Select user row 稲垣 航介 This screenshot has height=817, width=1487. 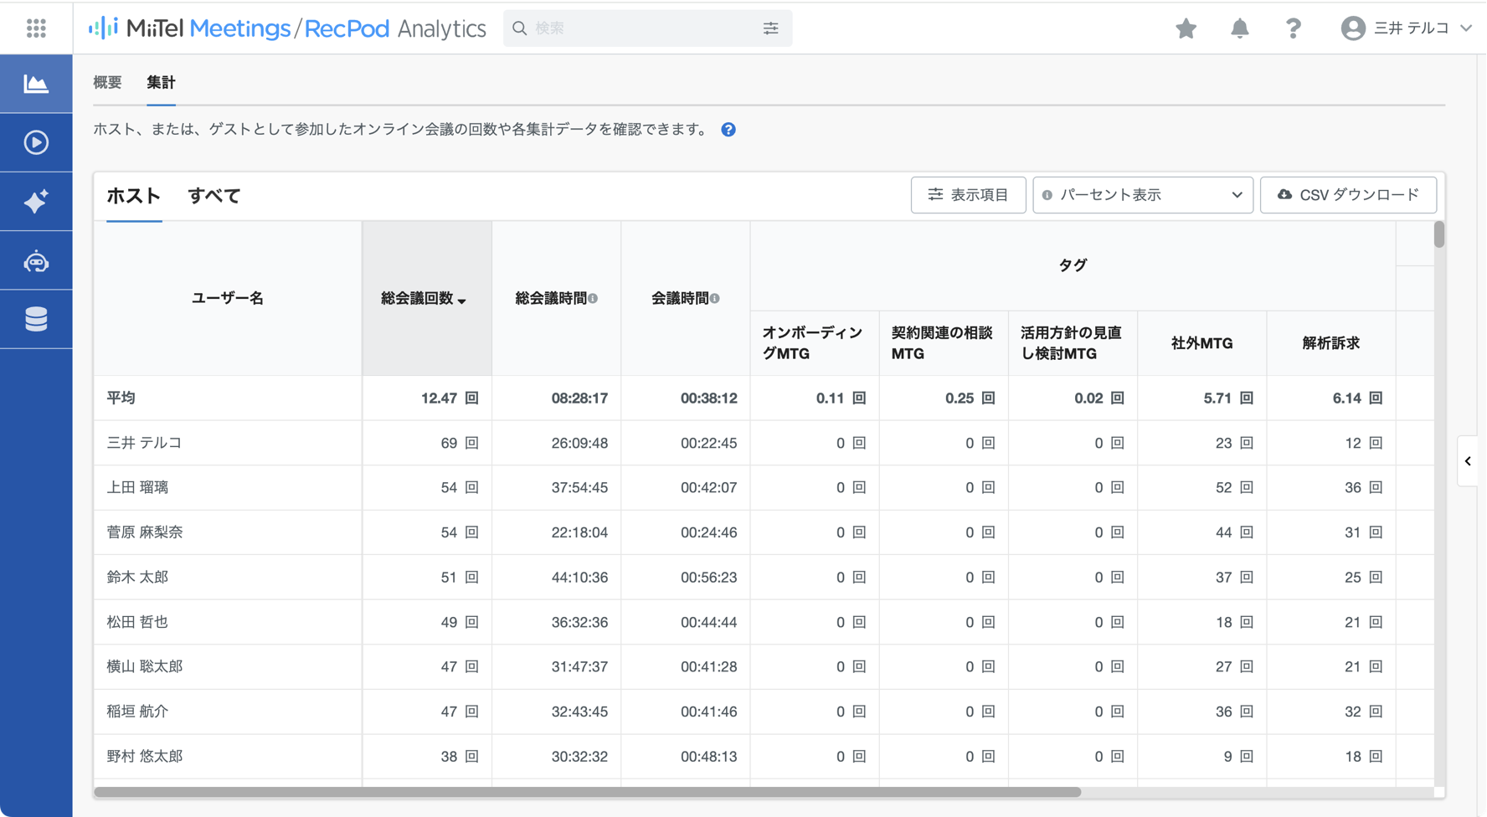137,712
